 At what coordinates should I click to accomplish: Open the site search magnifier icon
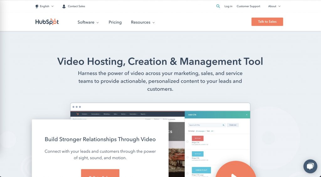[x=218, y=6]
